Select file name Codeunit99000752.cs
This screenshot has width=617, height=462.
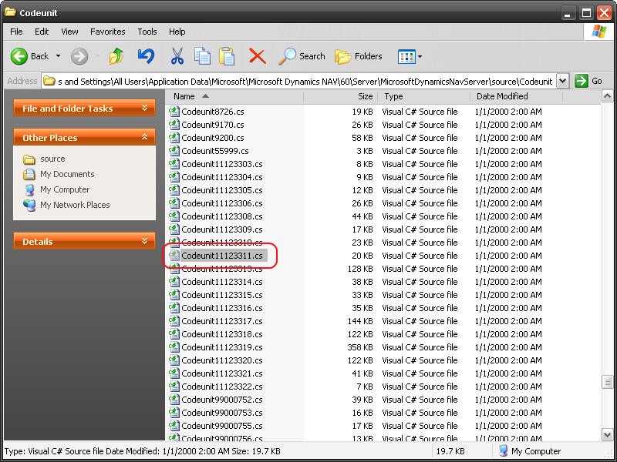(x=222, y=400)
